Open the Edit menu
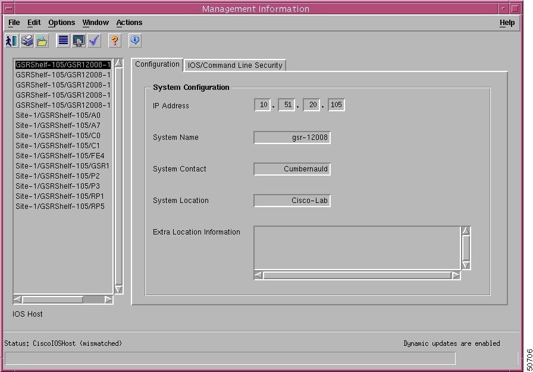533x372 pixels. click(34, 23)
